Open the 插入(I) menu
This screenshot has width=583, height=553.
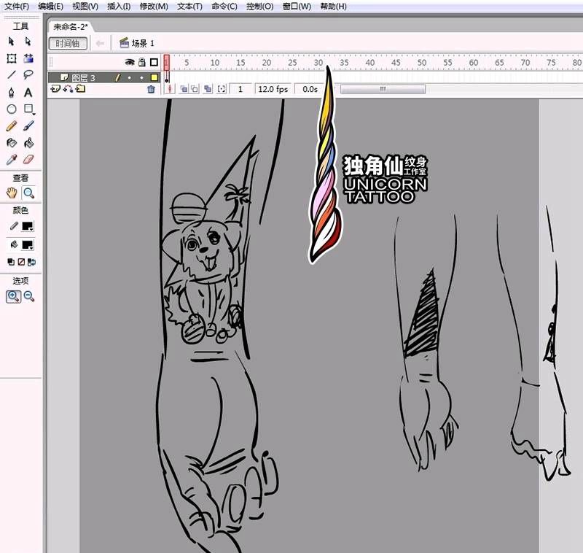(x=118, y=7)
